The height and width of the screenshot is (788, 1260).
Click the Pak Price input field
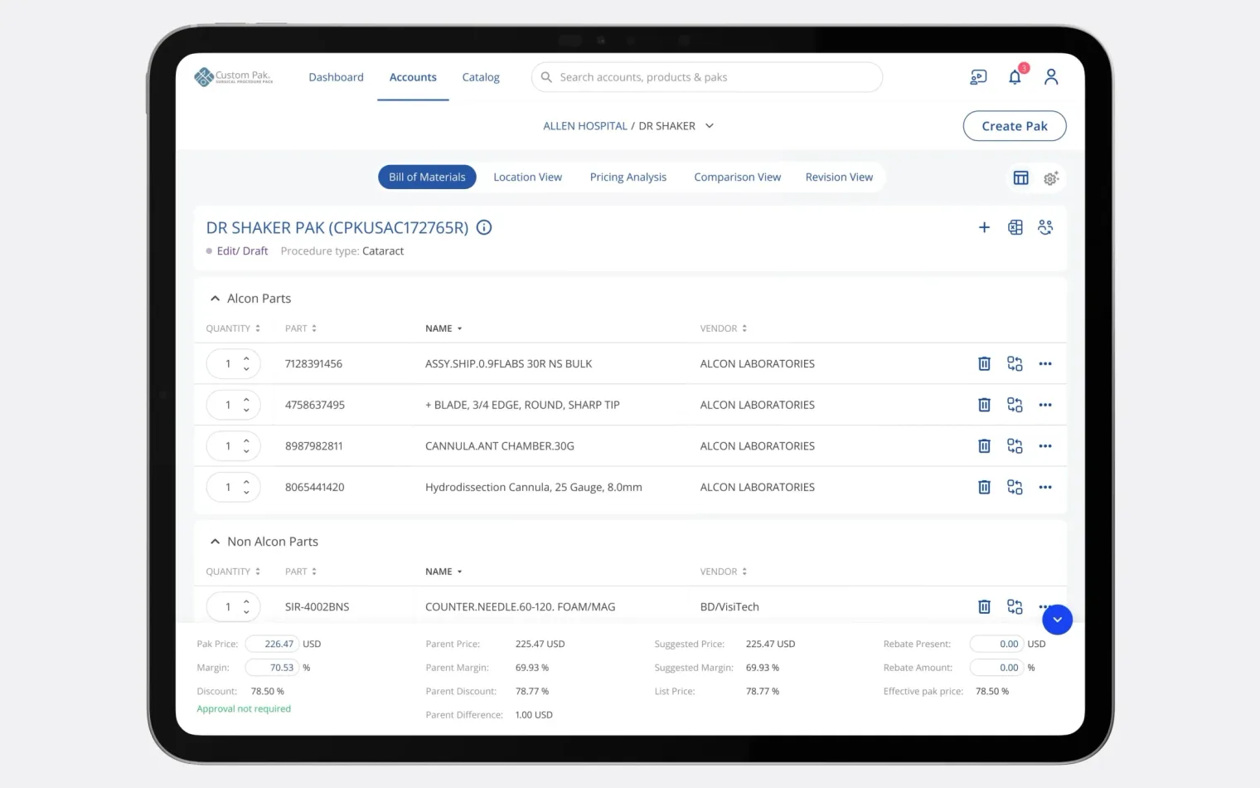272,644
